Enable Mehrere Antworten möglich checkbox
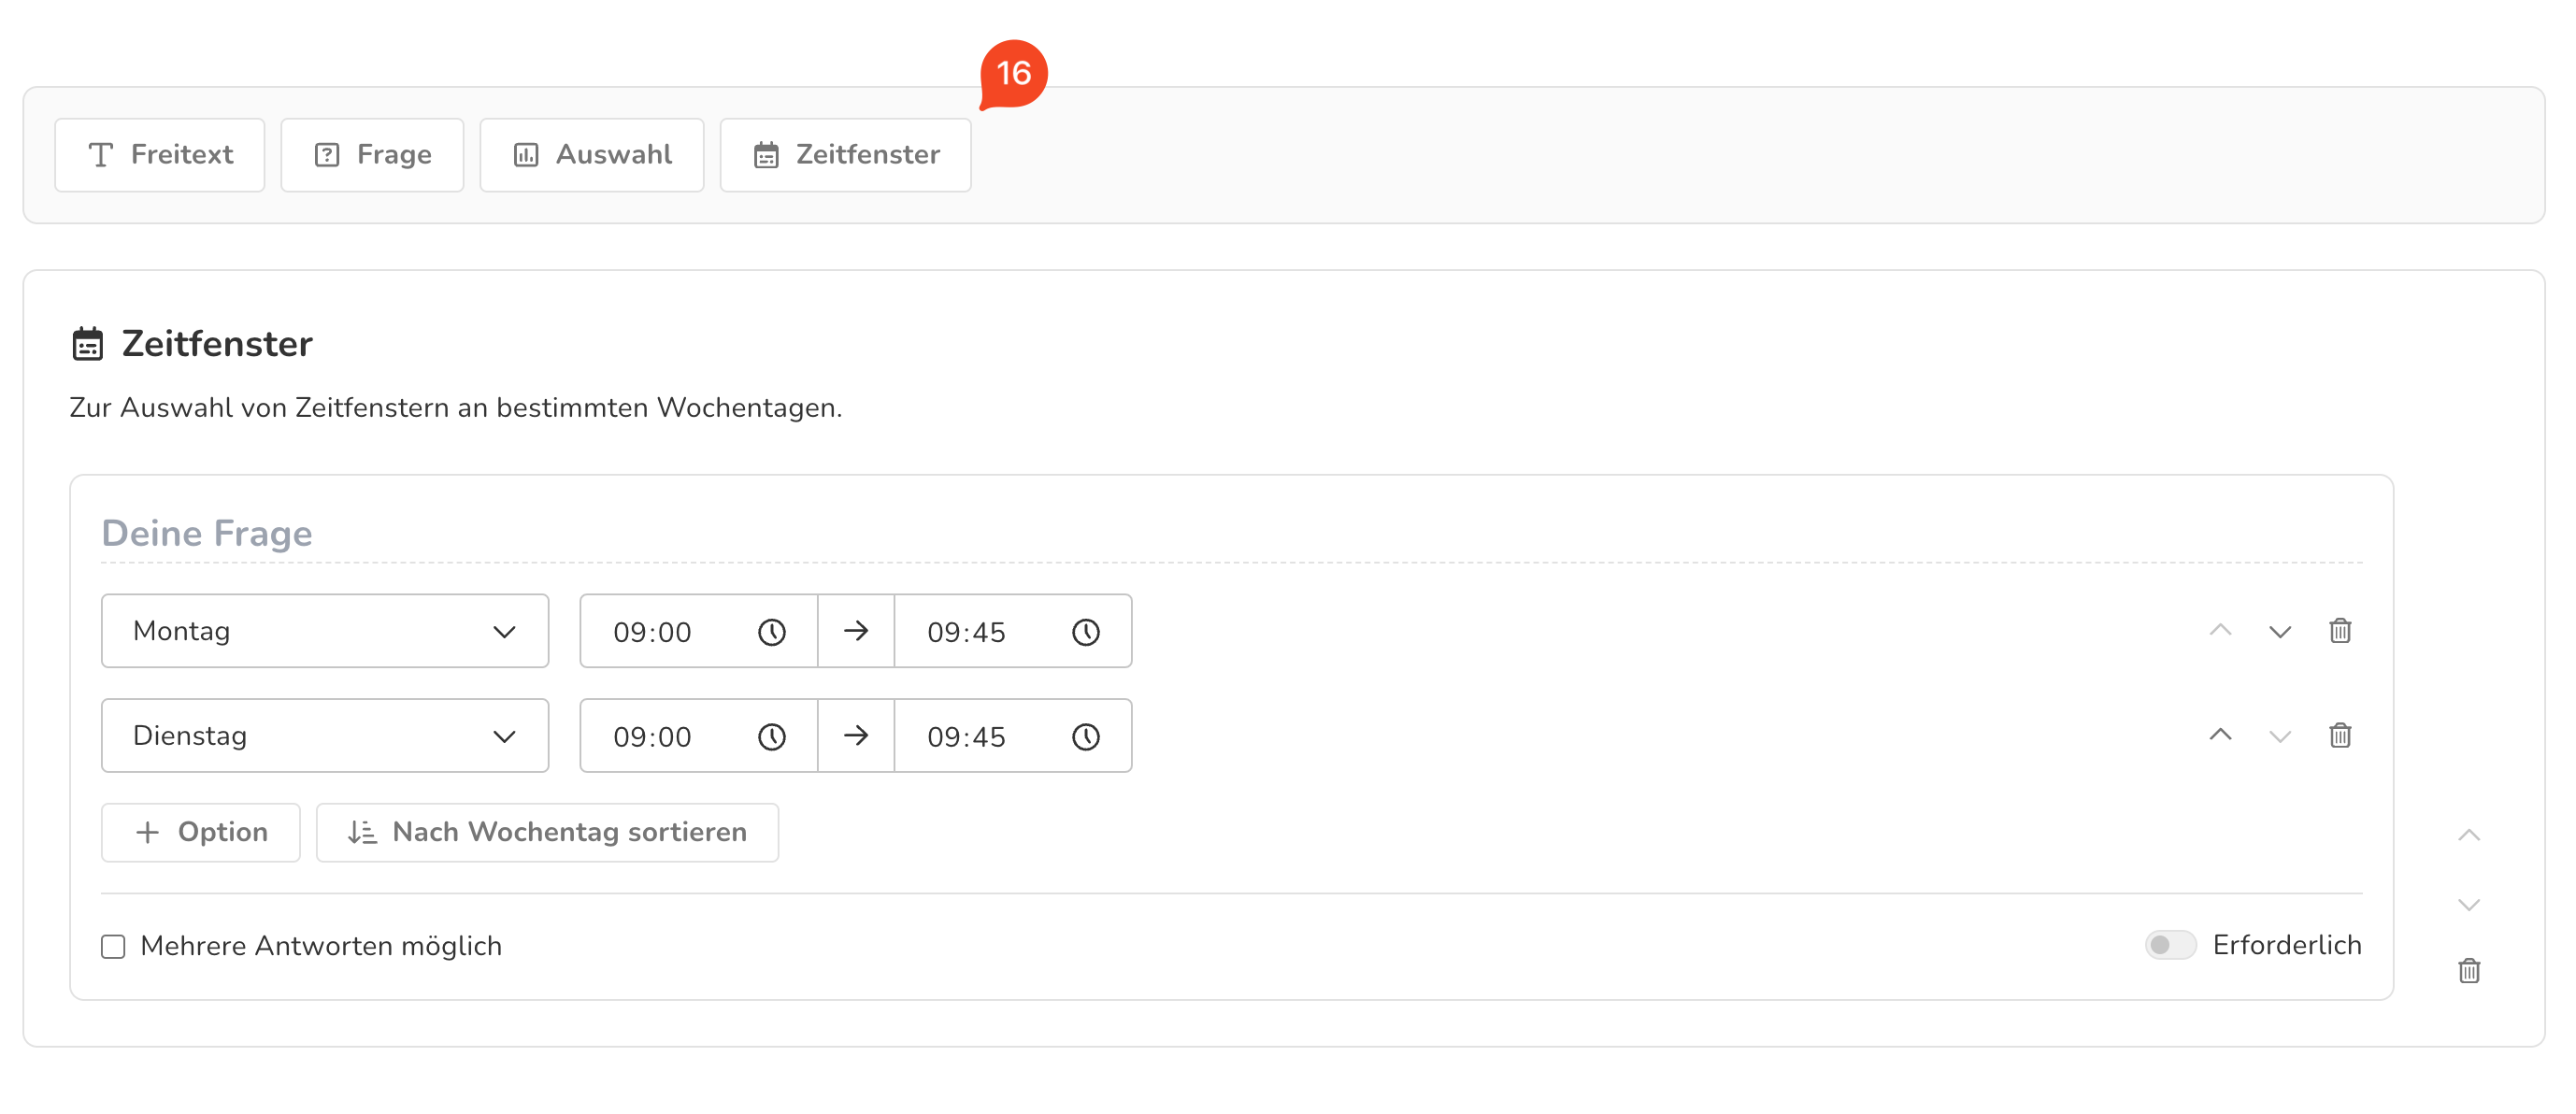Screen dimensions: 2576x1114 coord(113,946)
